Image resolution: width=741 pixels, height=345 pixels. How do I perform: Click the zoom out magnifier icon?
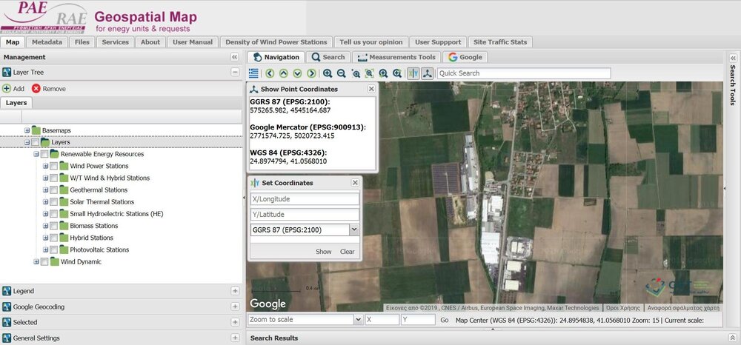point(341,73)
